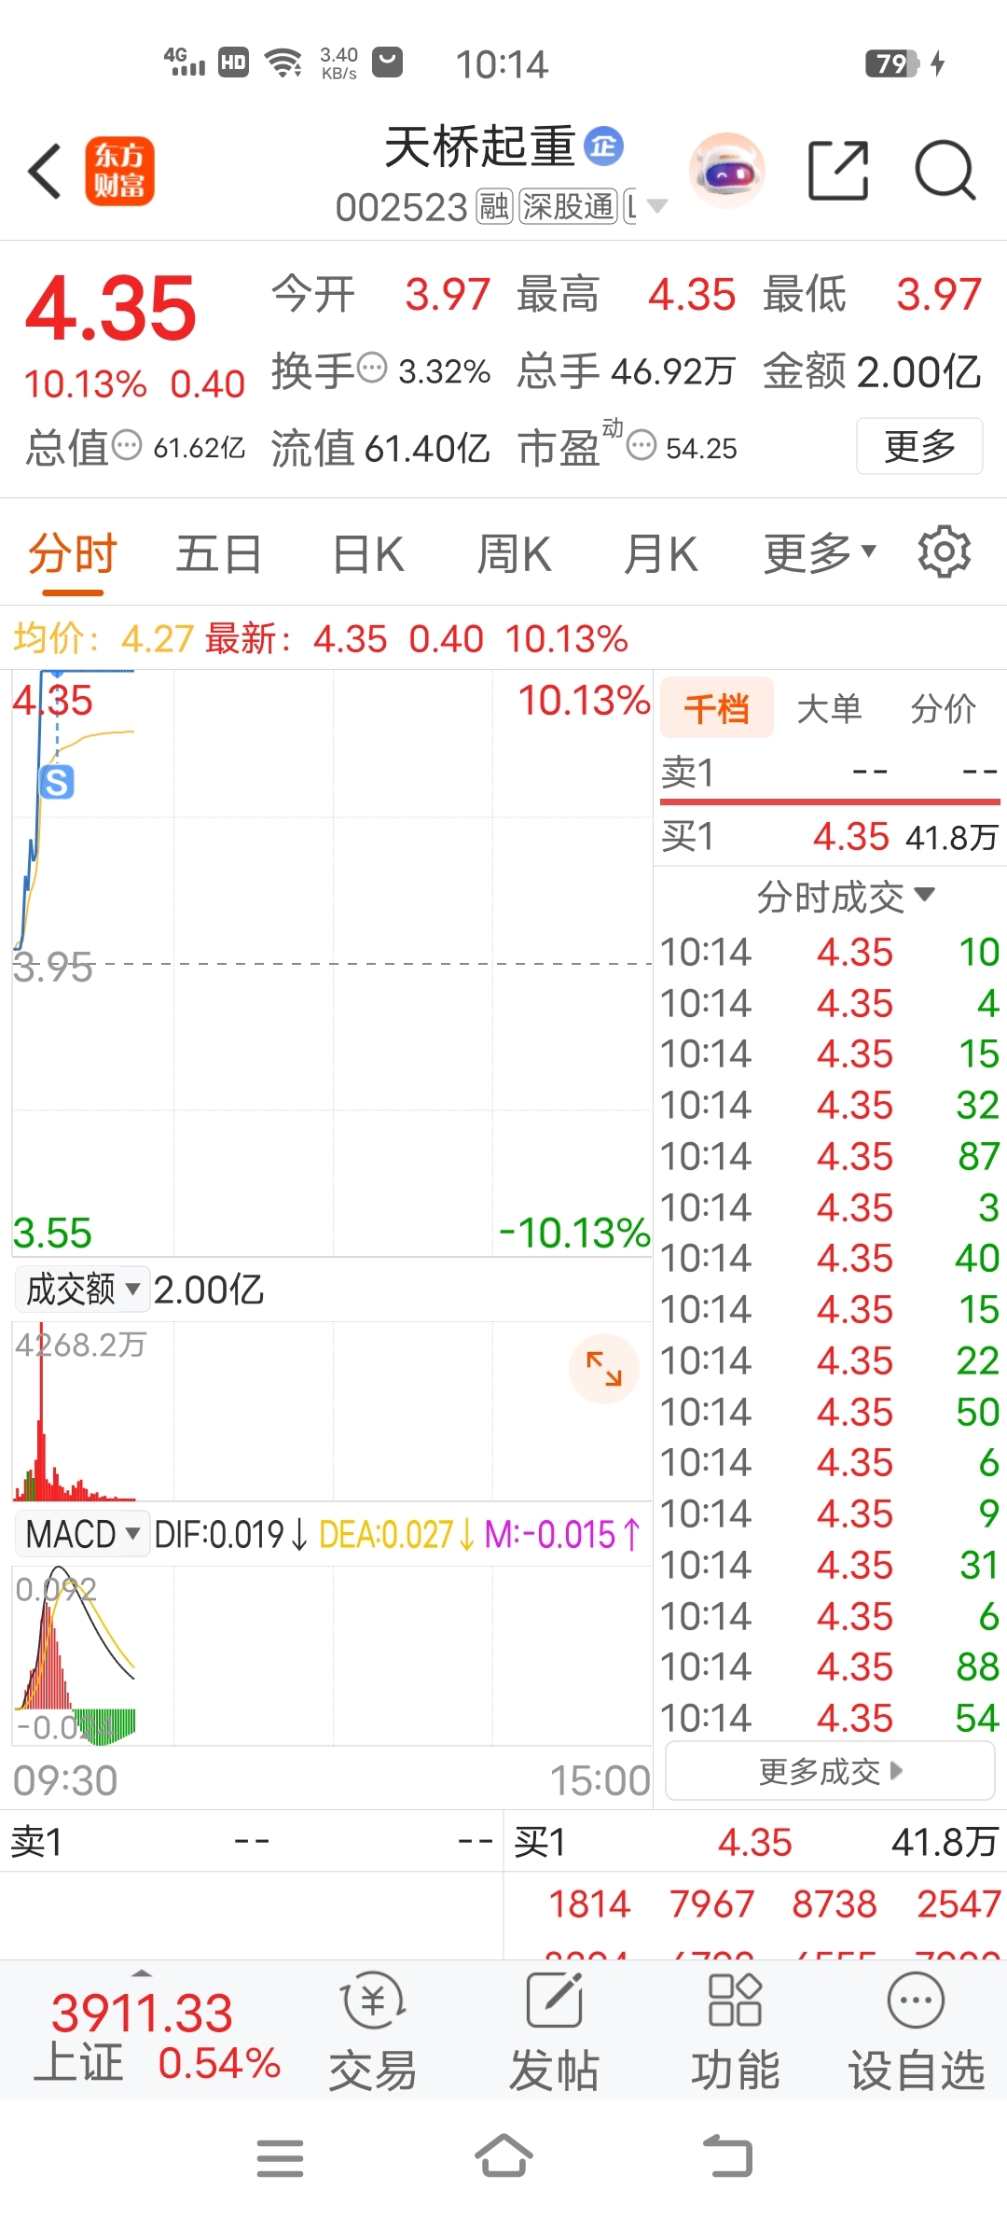Switch to the 月K tab
The height and width of the screenshot is (2217, 1007).
point(660,553)
